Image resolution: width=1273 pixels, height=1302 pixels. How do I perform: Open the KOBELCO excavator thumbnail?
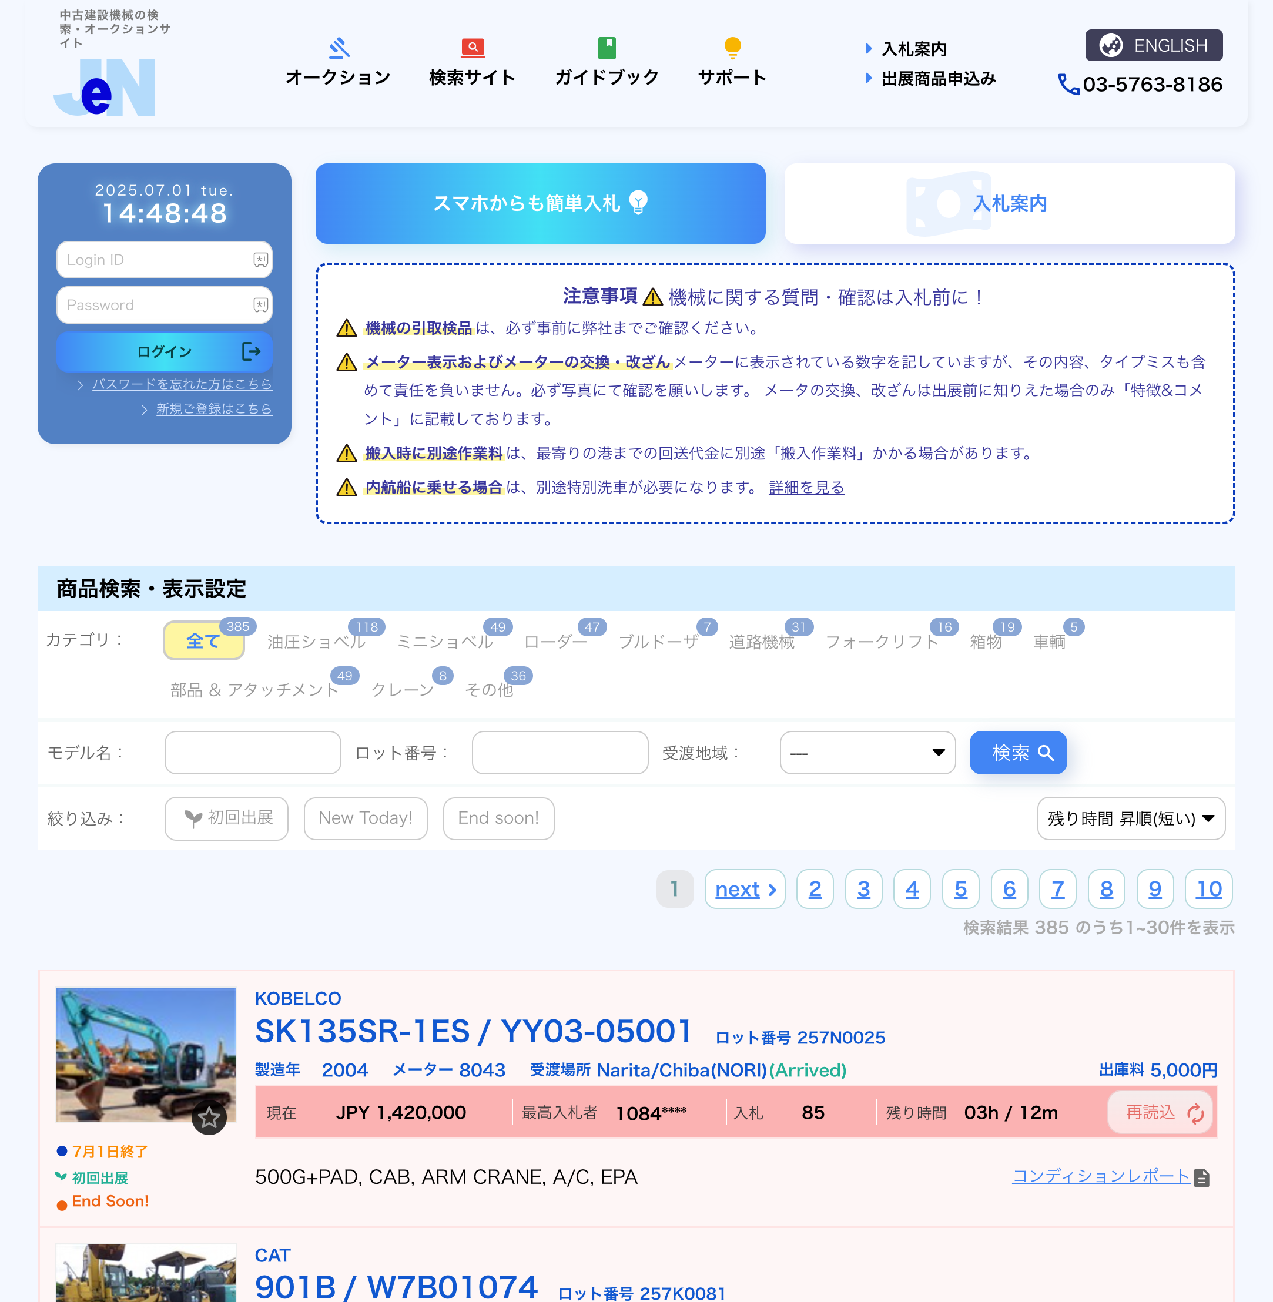(146, 1054)
